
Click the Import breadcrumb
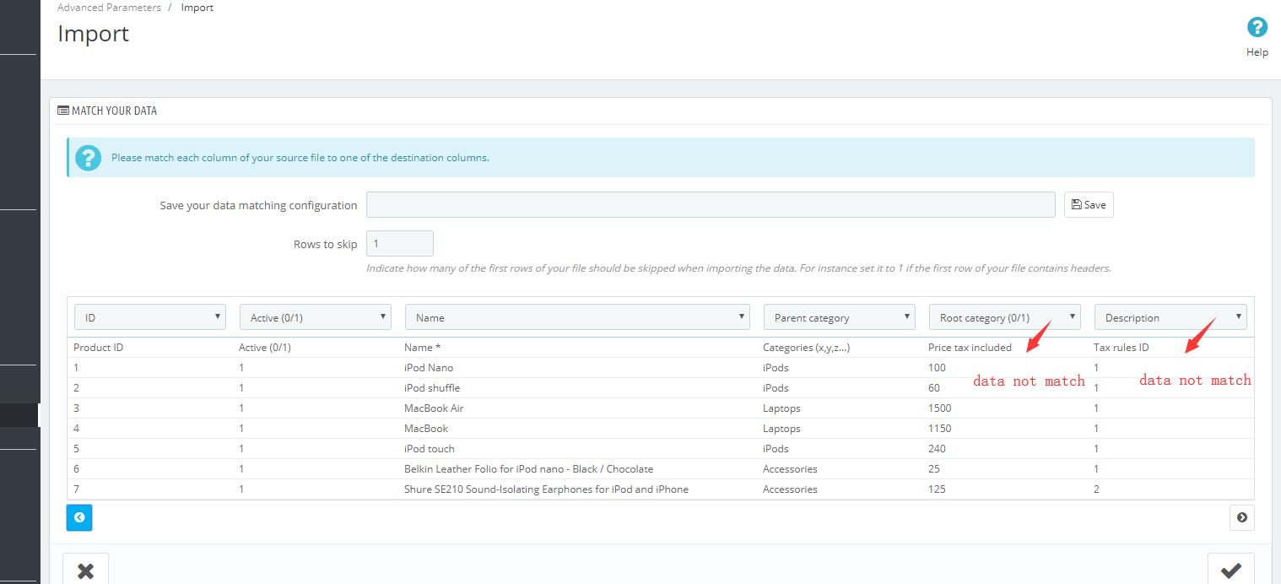[197, 8]
